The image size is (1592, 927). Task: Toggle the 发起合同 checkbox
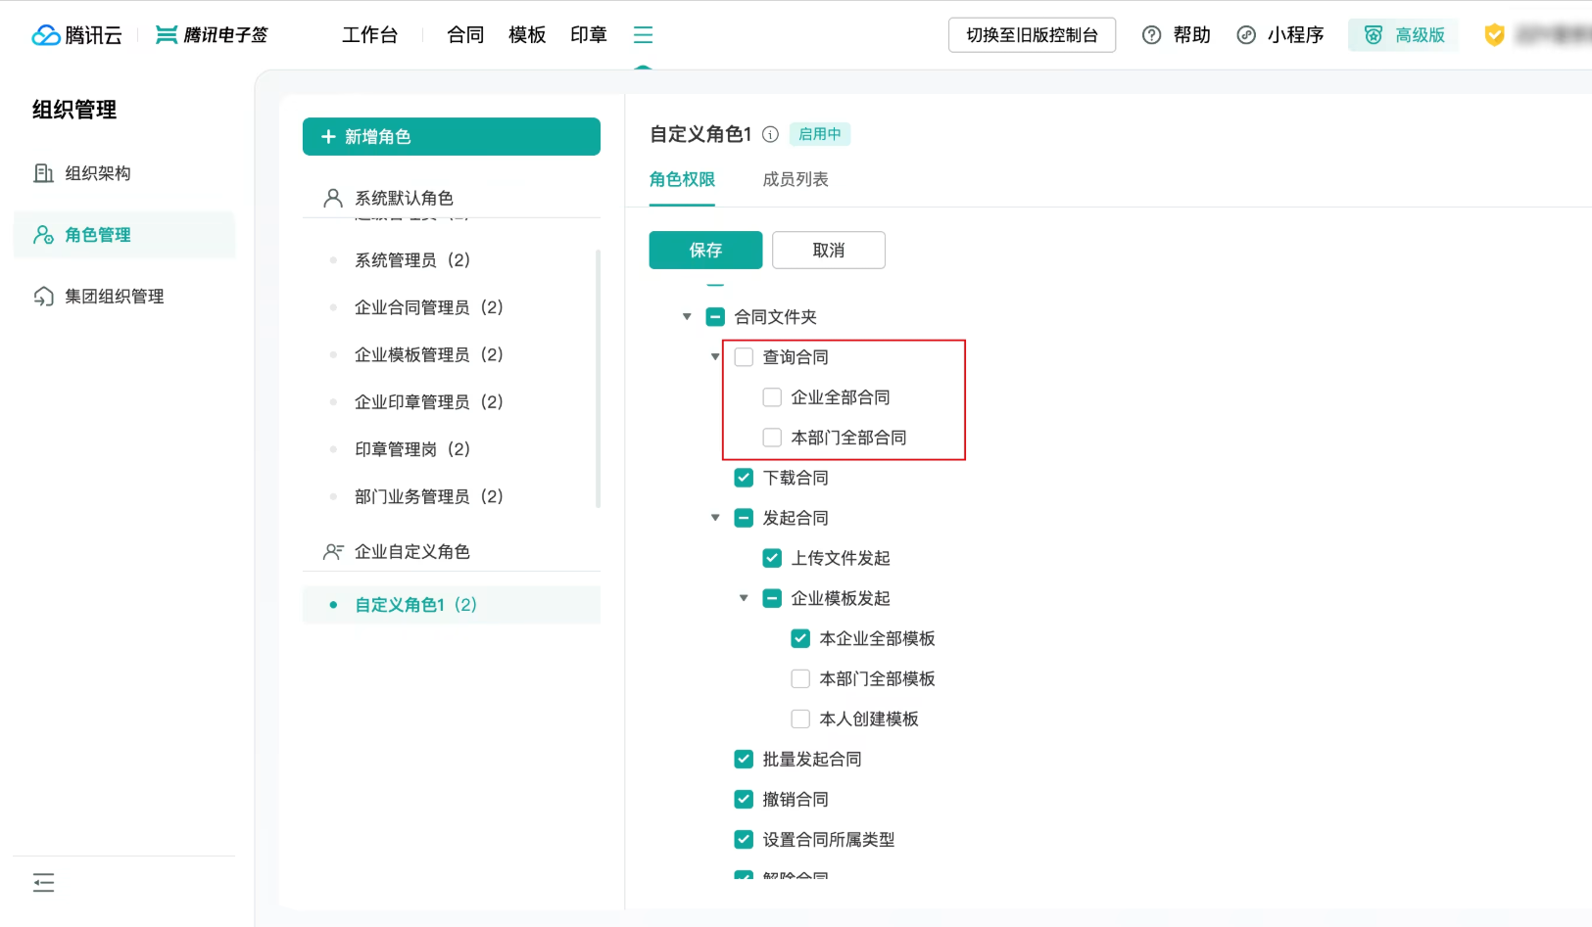(744, 518)
